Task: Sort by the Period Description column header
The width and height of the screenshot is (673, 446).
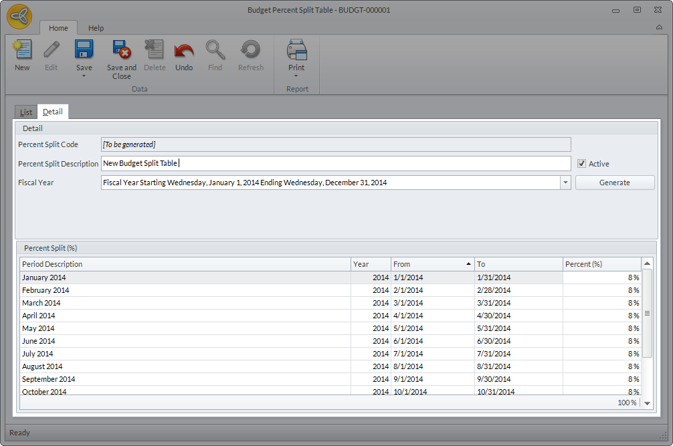Action: [x=185, y=264]
